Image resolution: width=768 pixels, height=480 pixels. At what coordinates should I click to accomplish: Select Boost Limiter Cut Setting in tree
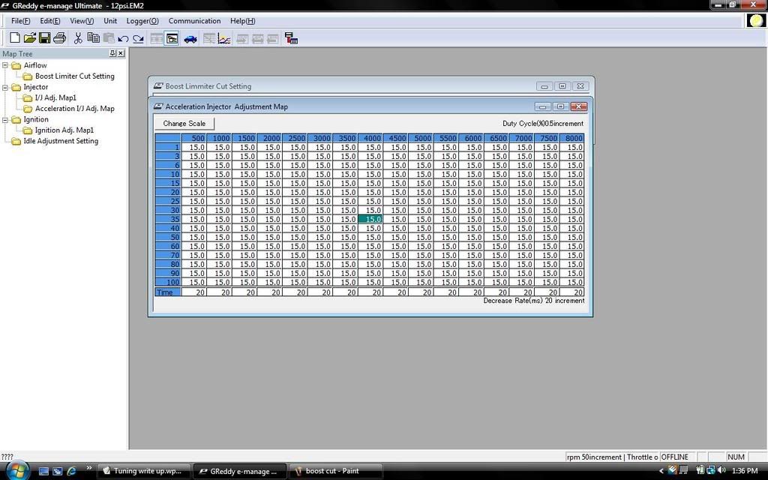74,76
